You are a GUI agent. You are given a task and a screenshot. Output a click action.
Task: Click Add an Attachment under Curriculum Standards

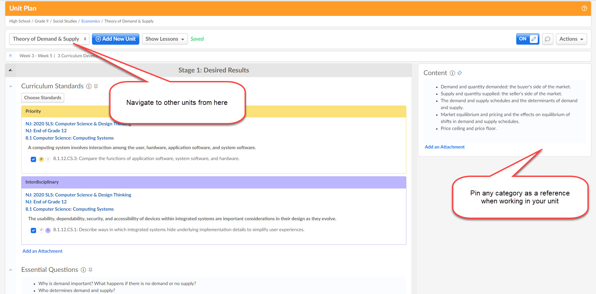click(42, 251)
